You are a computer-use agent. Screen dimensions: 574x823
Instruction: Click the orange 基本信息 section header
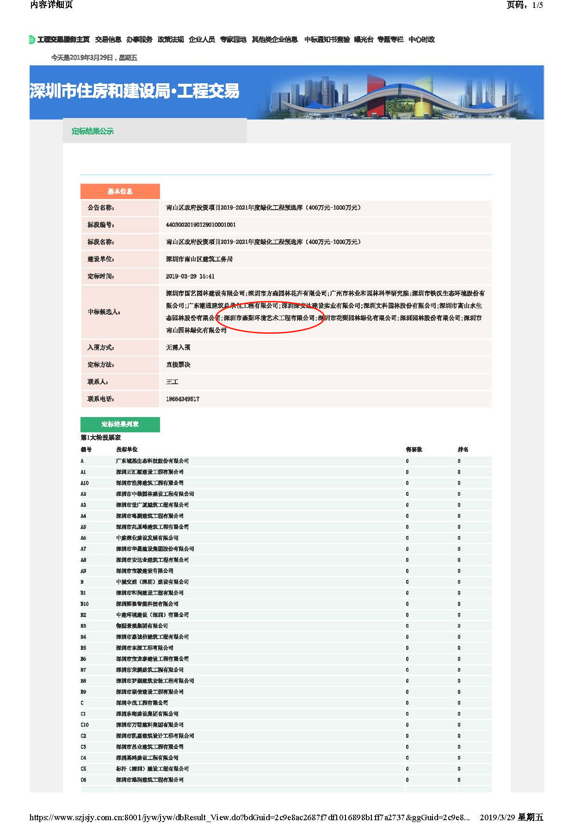tap(120, 192)
